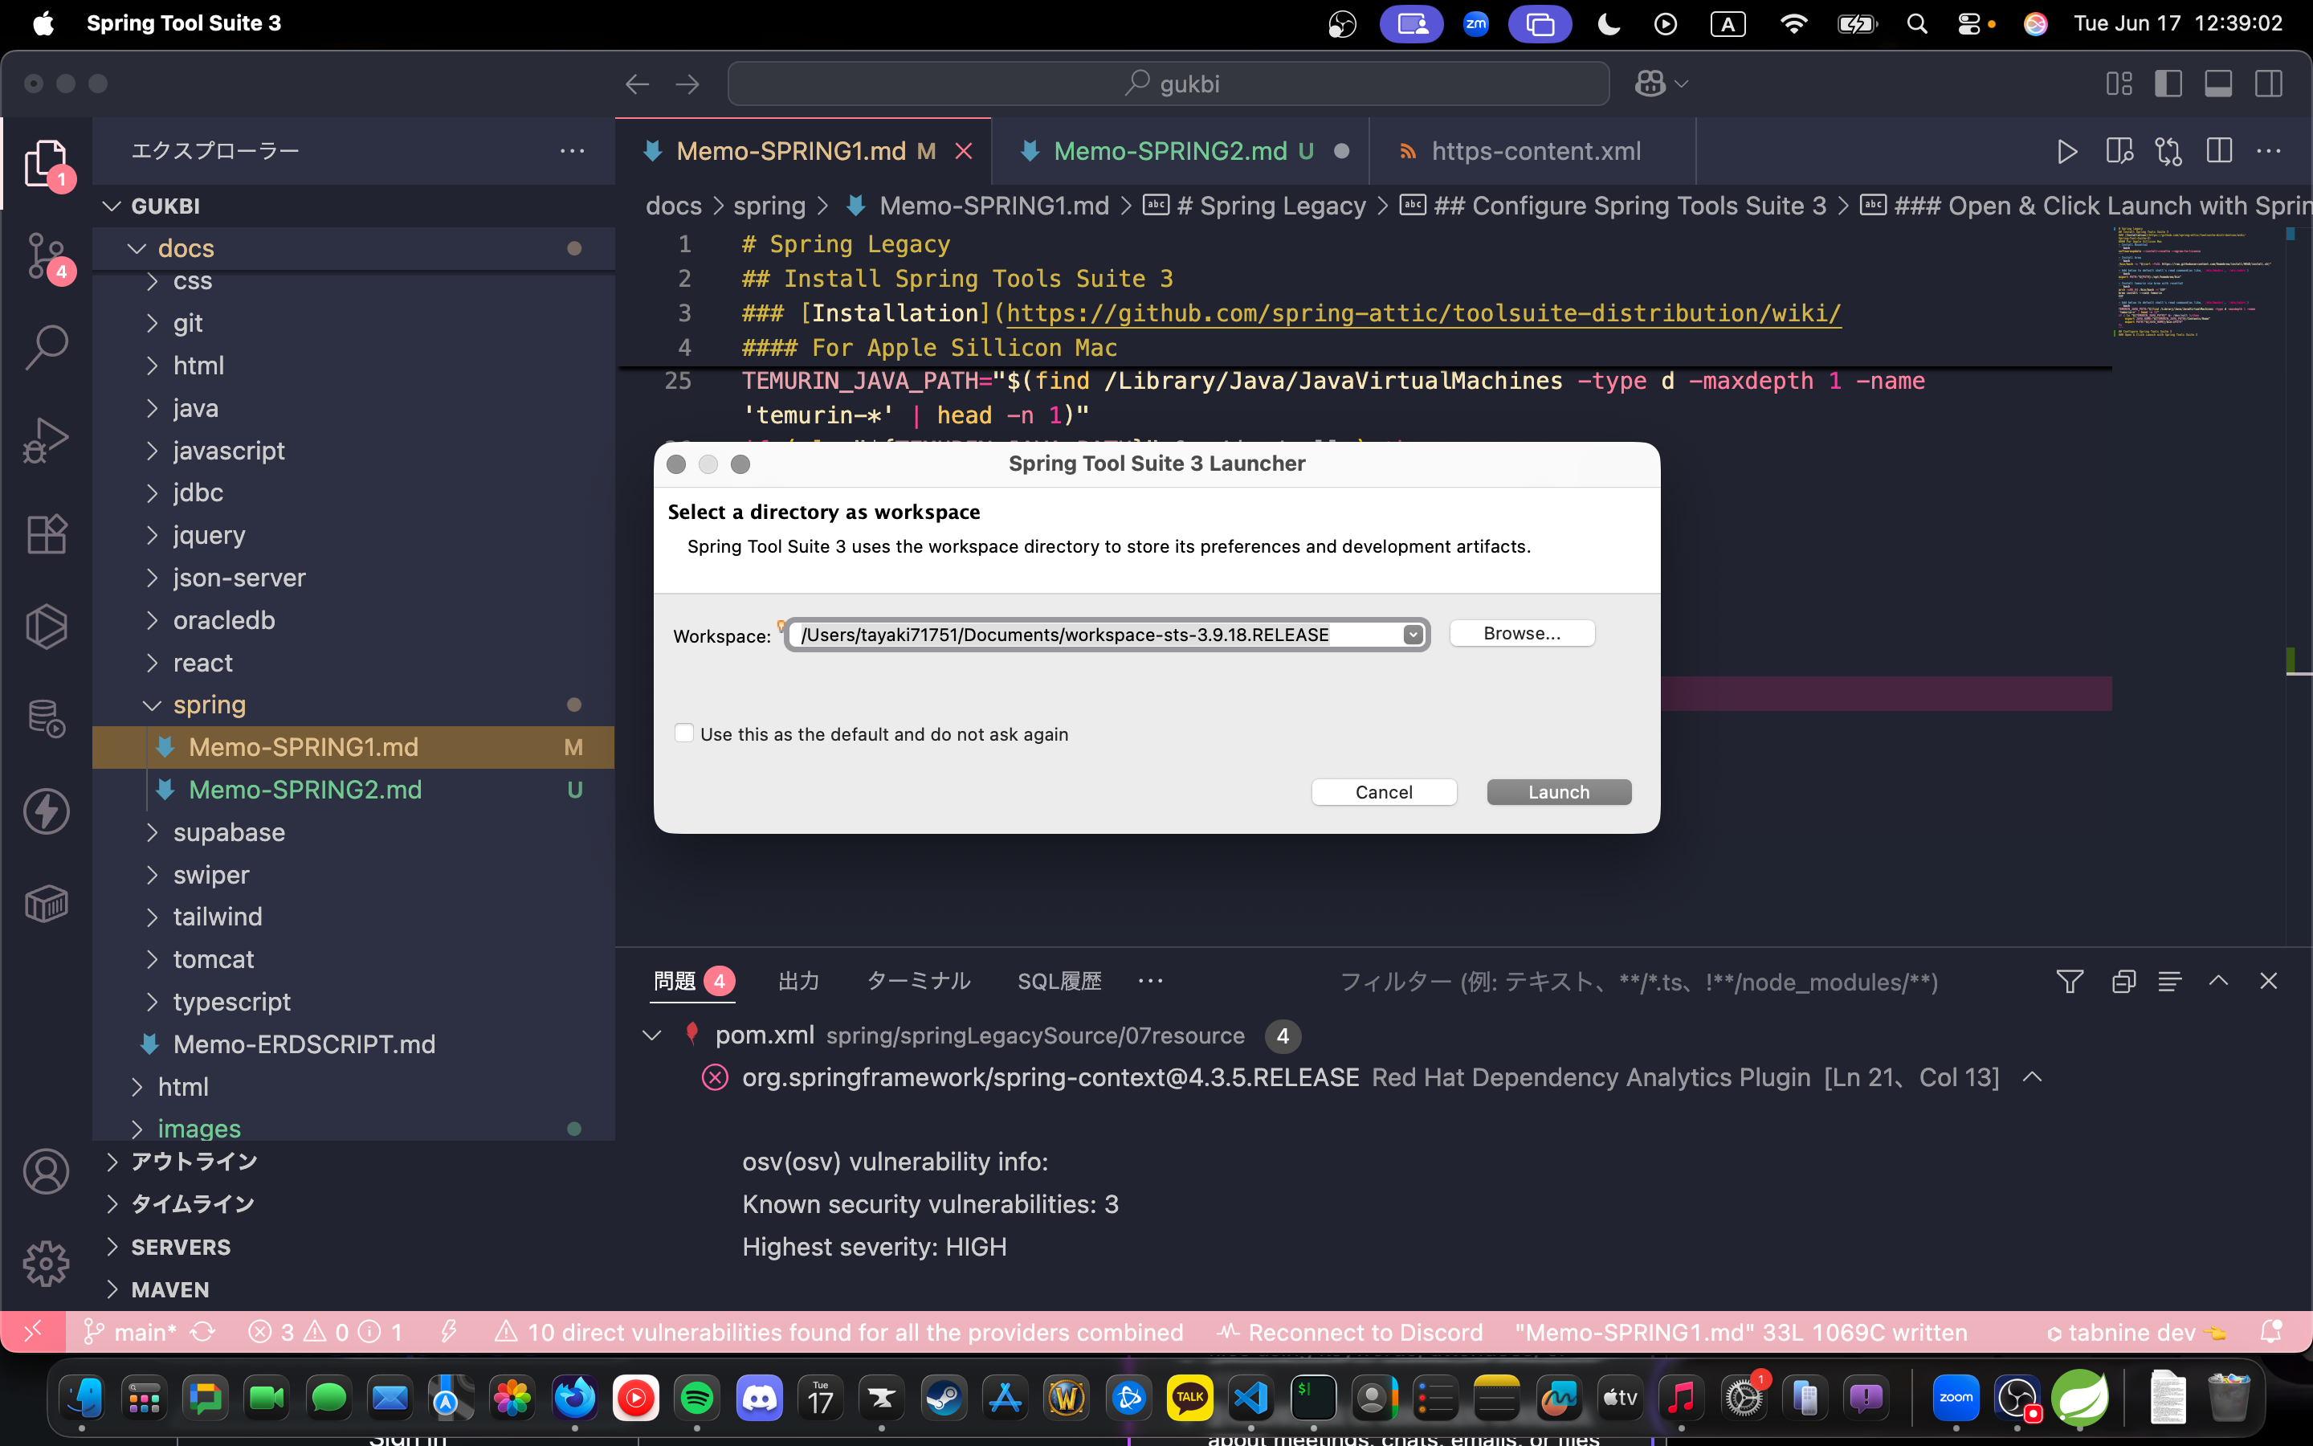Open Discord from the Dock
This screenshot has width=2313, height=1446.
point(759,1398)
